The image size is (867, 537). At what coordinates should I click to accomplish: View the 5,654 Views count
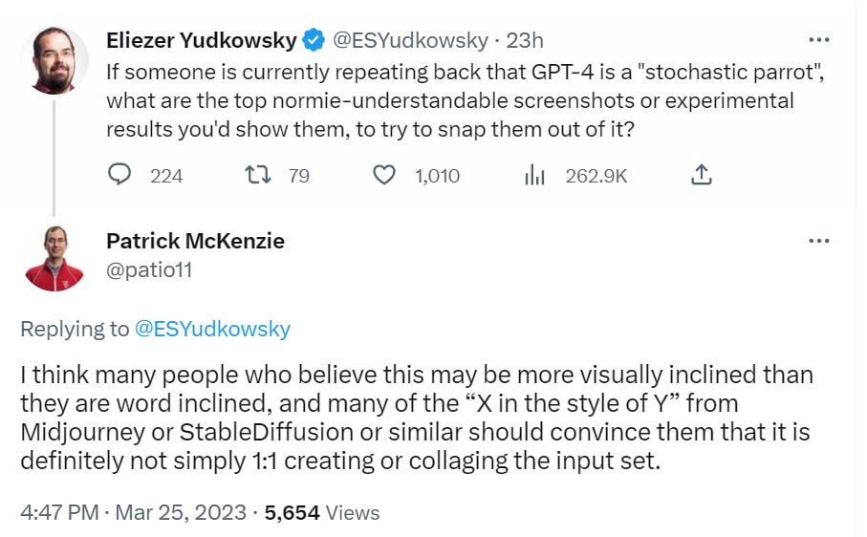pos(322,512)
